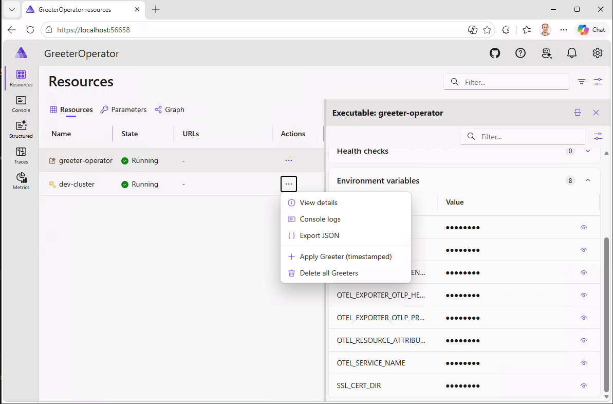613x404 pixels.
Task: Open the Resources sidebar page
Action: (21, 78)
